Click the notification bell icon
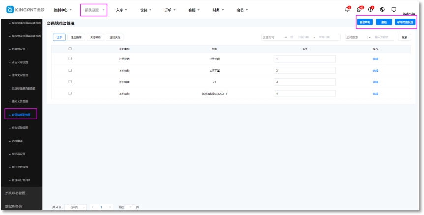The height and width of the screenshot is (215, 424). (x=347, y=10)
